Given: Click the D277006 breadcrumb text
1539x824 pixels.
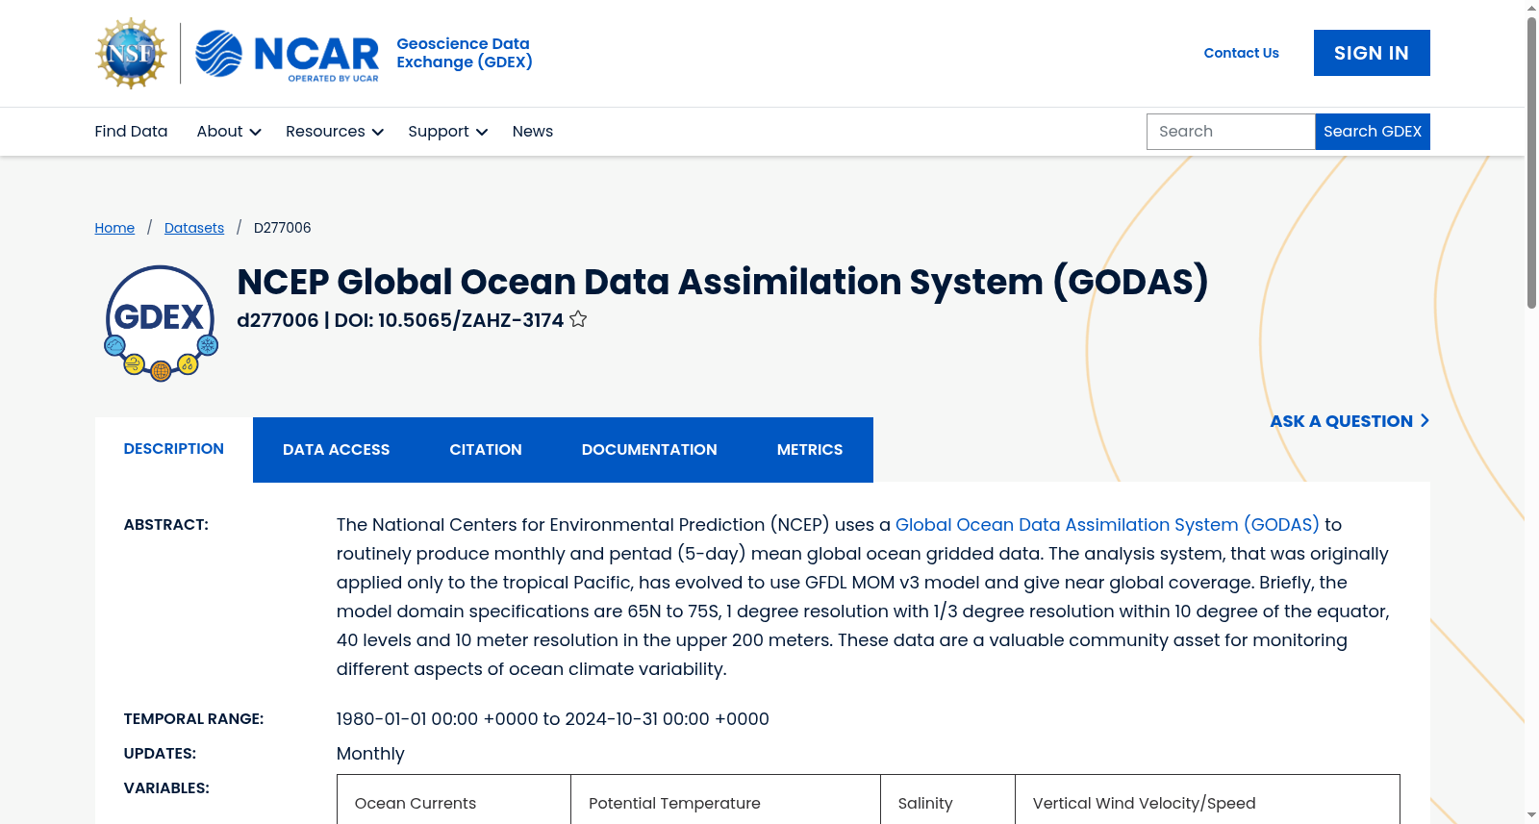Looking at the screenshot, I should pos(282,228).
